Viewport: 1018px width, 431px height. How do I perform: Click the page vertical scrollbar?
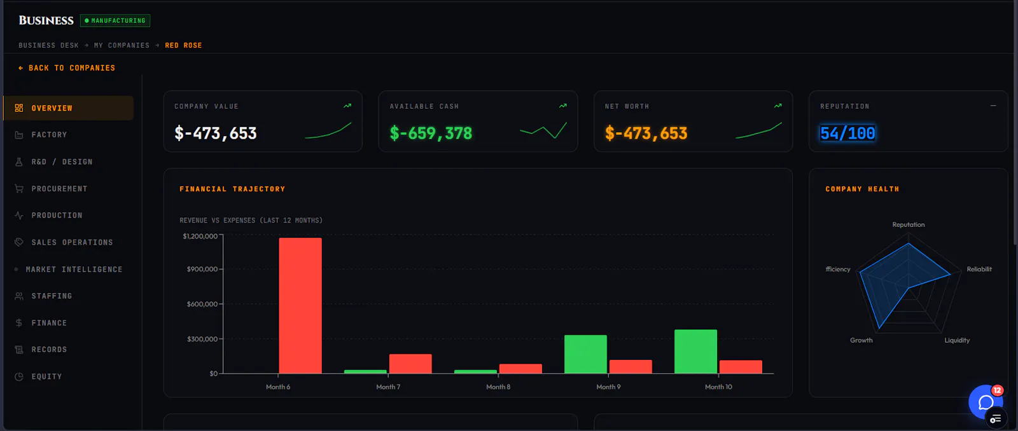click(1015, 123)
